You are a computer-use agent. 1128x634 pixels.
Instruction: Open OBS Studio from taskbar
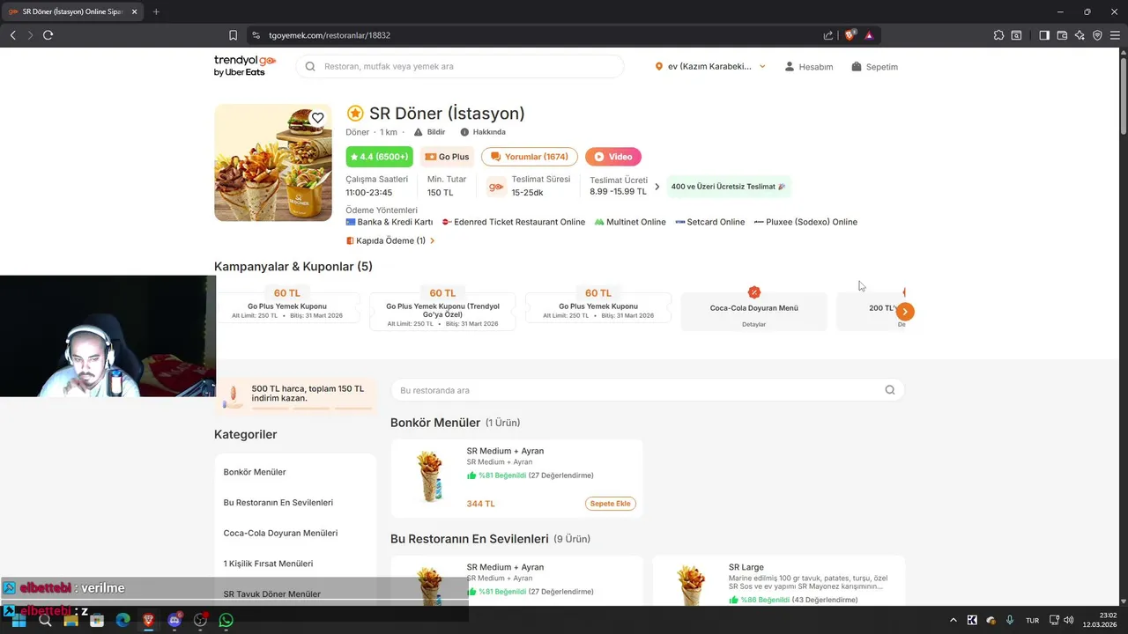tap(200, 620)
